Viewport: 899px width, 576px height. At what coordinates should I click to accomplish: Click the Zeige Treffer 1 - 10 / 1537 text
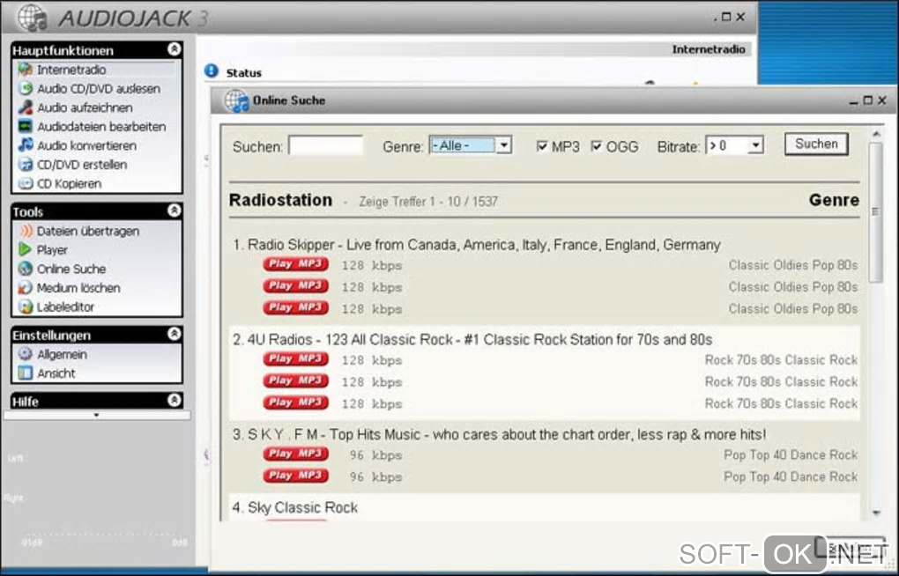(428, 202)
